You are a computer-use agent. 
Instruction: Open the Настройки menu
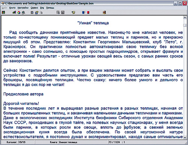click(x=23, y=8)
